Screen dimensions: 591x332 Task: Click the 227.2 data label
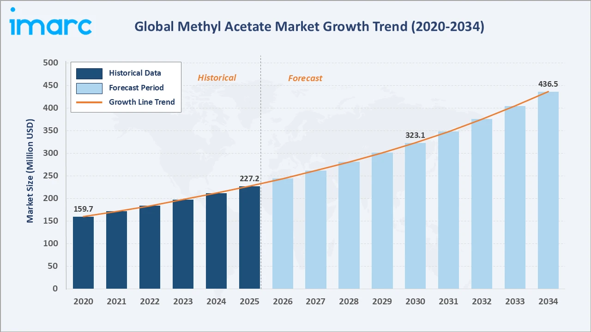(249, 178)
